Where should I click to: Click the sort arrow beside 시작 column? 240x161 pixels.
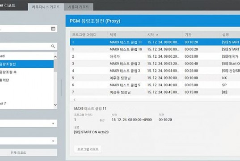pos(157,35)
